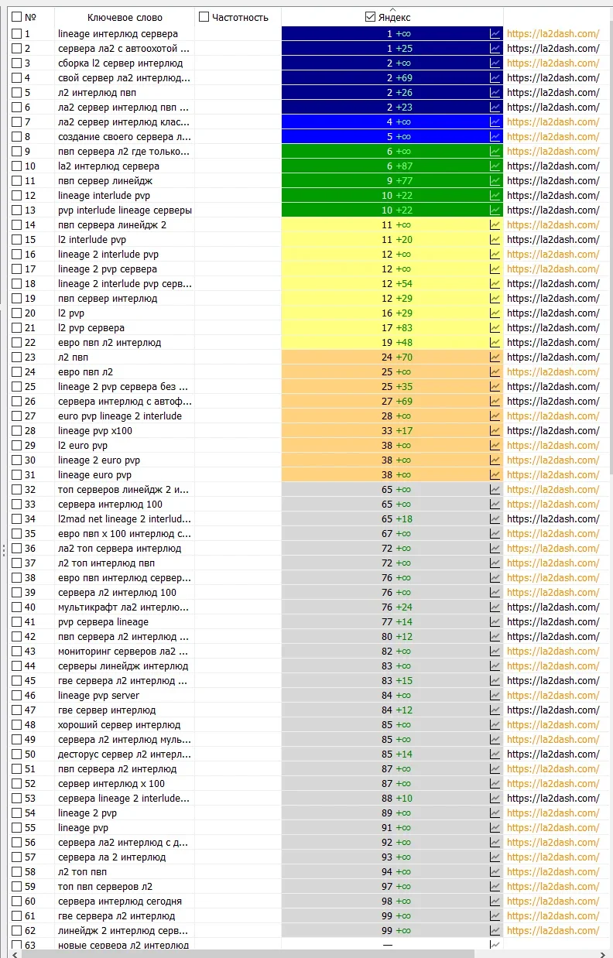This screenshot has width=613, height=958.
Task: Select keyword 'гве сервера л2 интерлюд' in row 61
Action: (117, 915)
